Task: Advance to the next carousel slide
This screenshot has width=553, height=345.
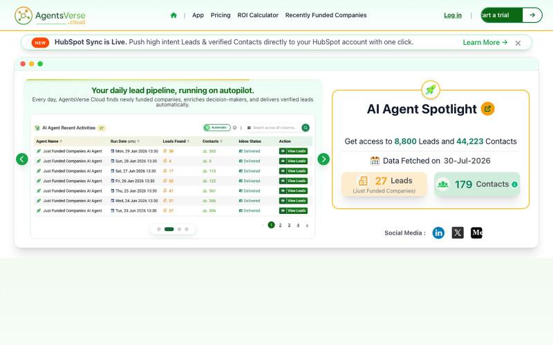Action: (x=324, y=159)
